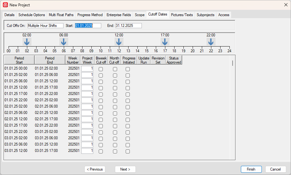Click the 06:00 shift arrow marker
The height and width of the screenshot is (175, 291).
click(x=64, y=42)
